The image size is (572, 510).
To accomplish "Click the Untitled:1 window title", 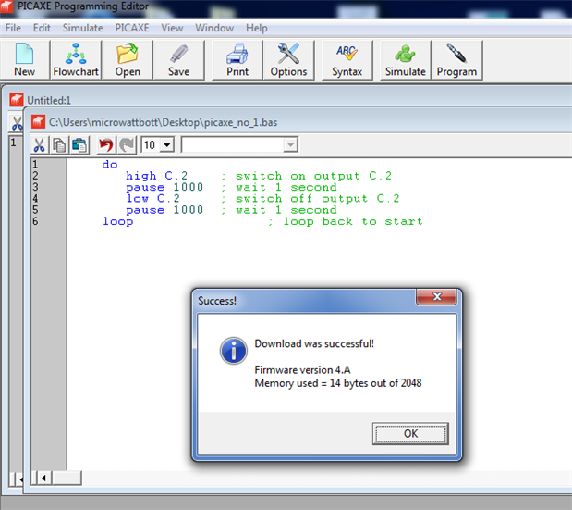I will (49, 101).
